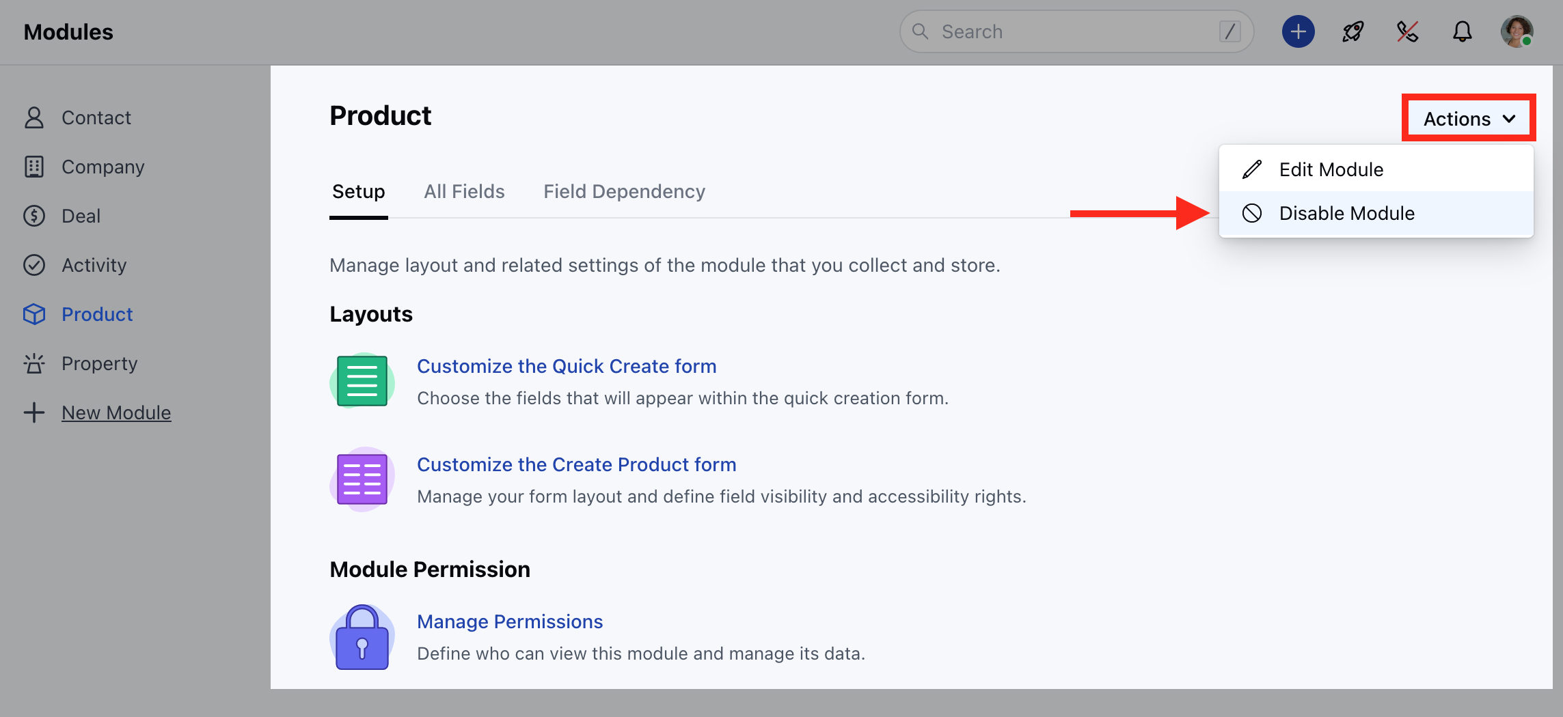Open the user profile avatar
The height and width of the screenshot is (717, 1563).
tap(1517, 32)
